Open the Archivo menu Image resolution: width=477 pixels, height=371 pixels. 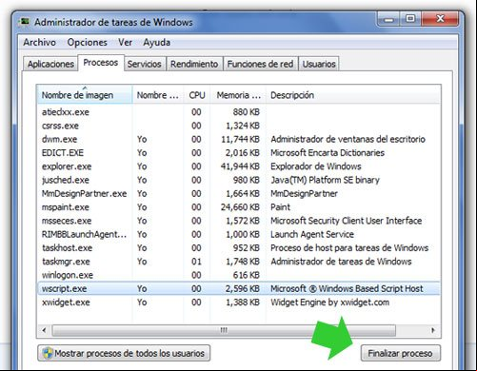point(40,42)
